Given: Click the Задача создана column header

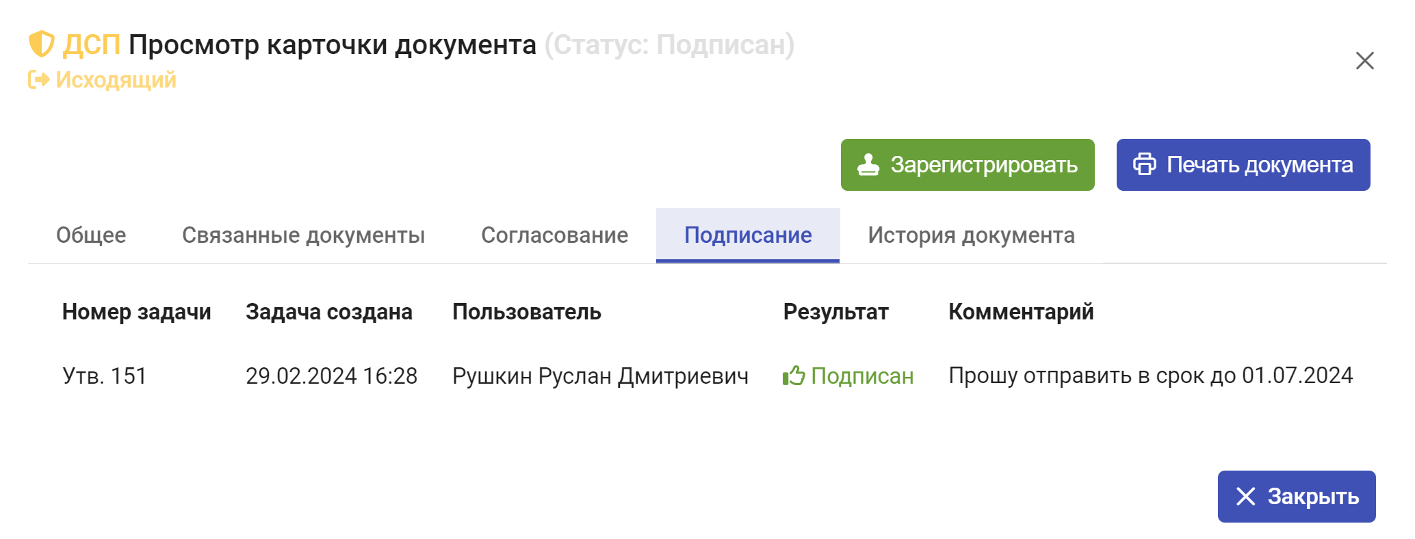Looking at the screenshot, I should pyautogui.click(x=329, y=312).
